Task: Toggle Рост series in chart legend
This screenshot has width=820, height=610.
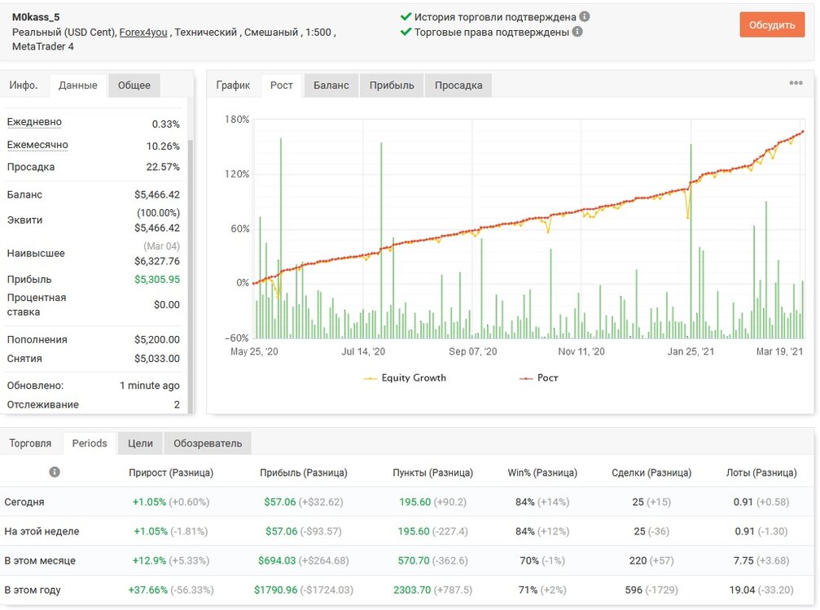Action: pyautogui.click(x=538, y=377)
